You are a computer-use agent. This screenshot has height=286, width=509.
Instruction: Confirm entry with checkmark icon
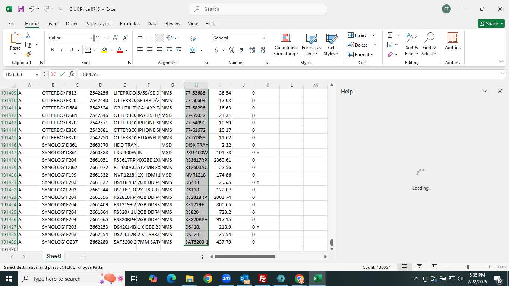pos(62,74)
